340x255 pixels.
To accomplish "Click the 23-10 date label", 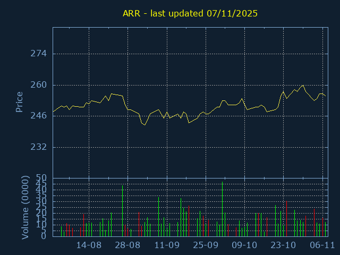I will click(x=283, y=245).
